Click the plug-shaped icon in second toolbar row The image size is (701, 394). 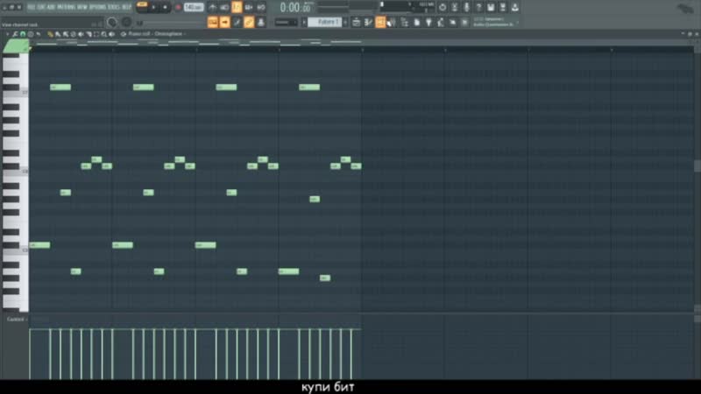click(428, 22)
